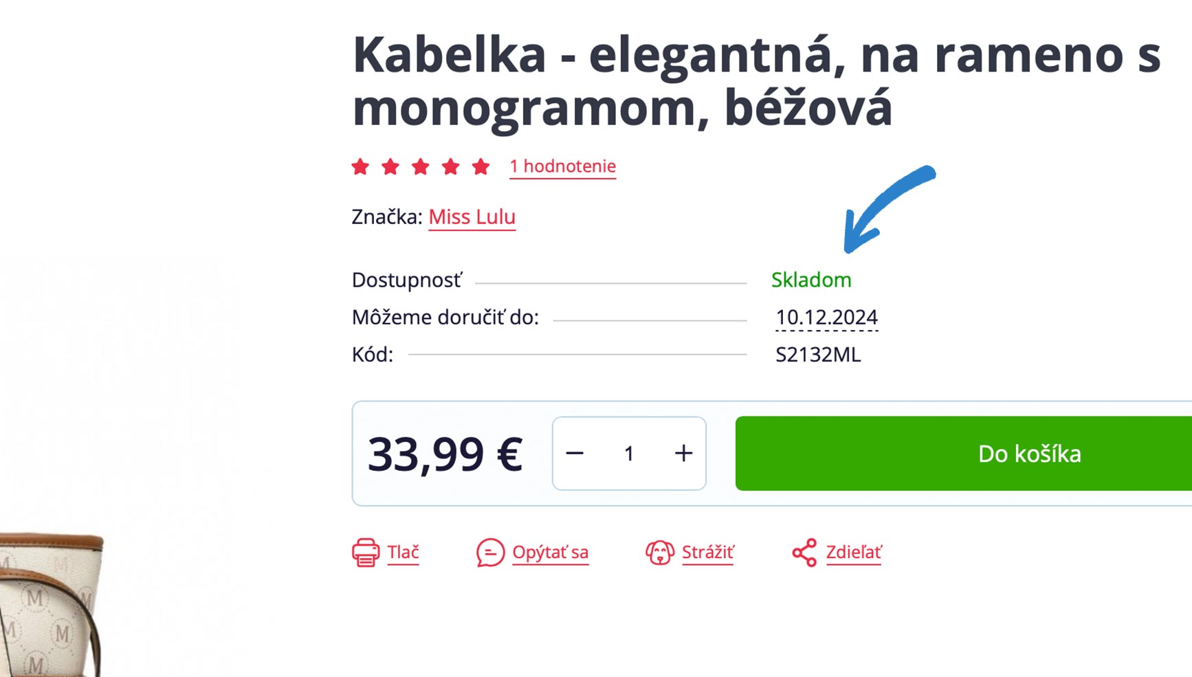Click the Tlač print link

click(x=403, y=553)
